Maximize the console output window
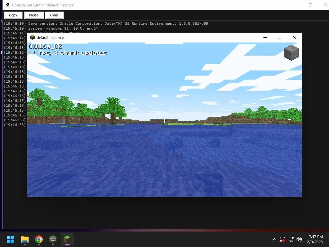Screen dimensions: 329x247 (x=311, y=5)
